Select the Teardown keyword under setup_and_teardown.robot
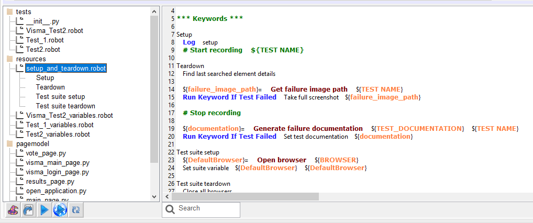 click(x=50, y=87)
